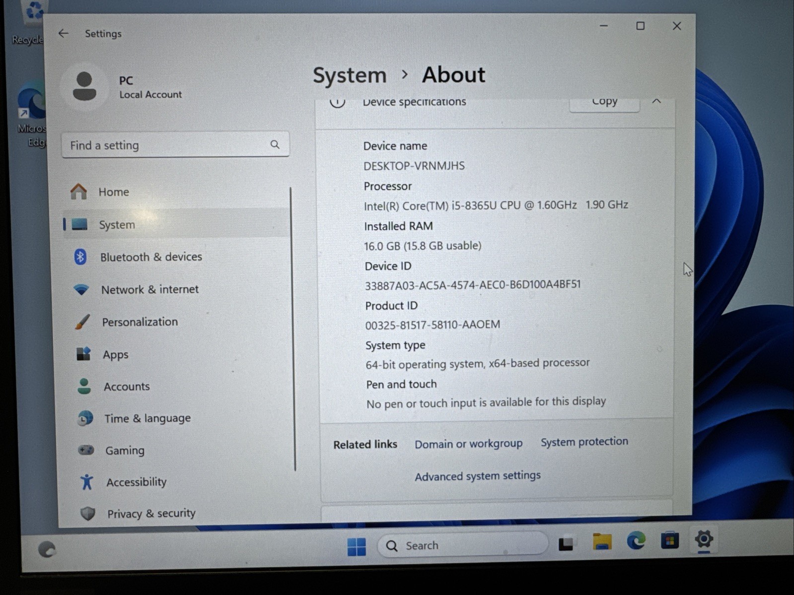This screenshot has height=595, width=794.
Task: Click the Intel Core i5-8365U processor text
Action: [x=496, y=205]
